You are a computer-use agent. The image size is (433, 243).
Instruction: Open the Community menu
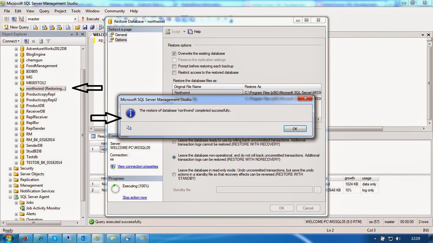tap(115, 11)
